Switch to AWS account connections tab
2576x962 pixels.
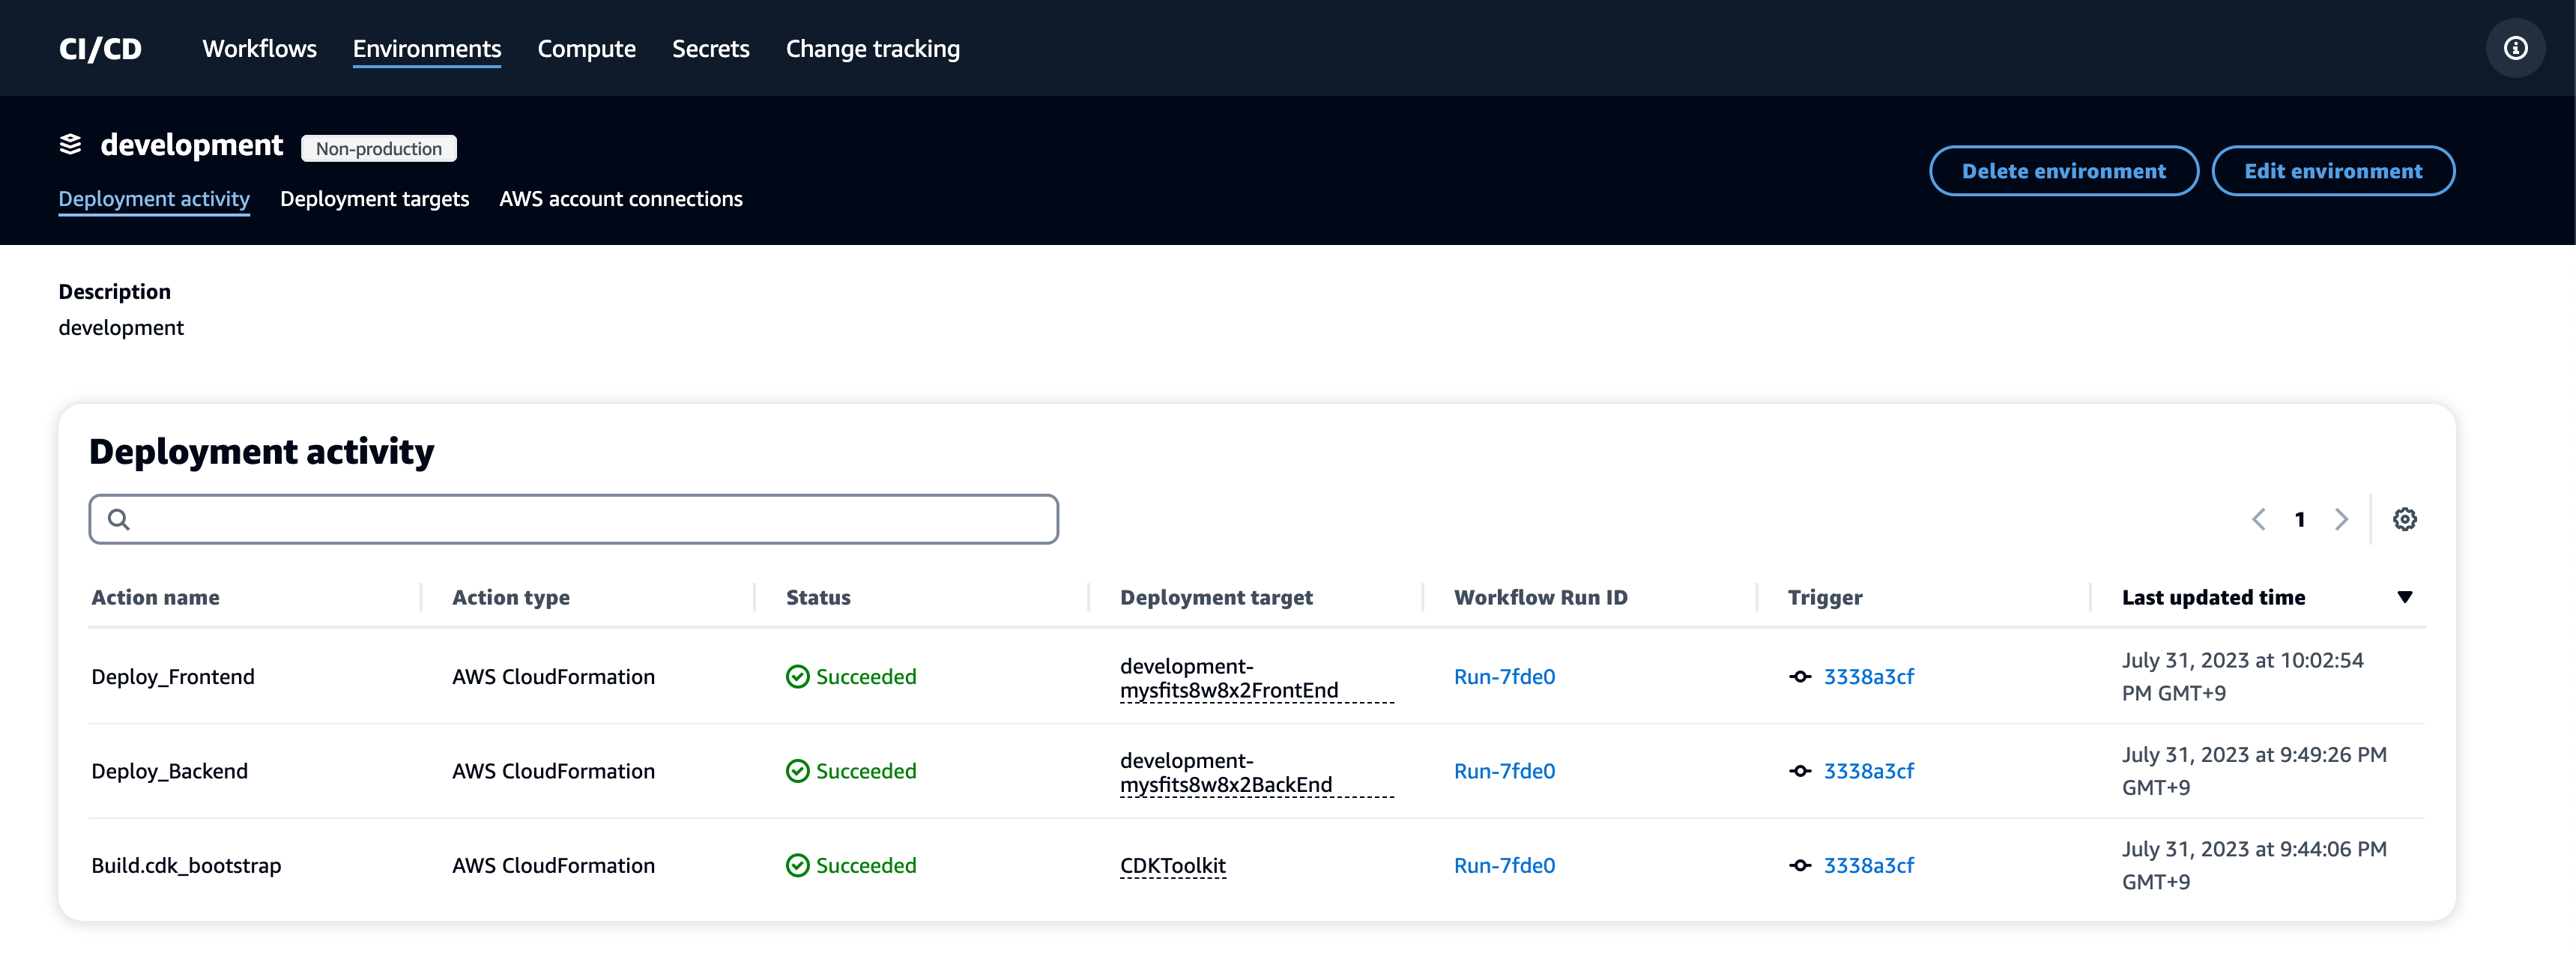(620, 199)
